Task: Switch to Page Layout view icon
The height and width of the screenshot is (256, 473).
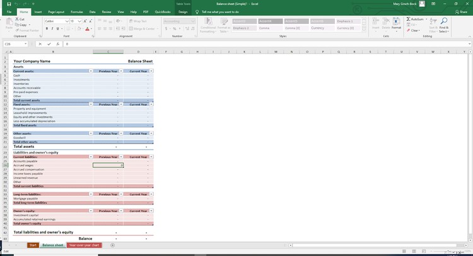Action: (x=414, y=251)
